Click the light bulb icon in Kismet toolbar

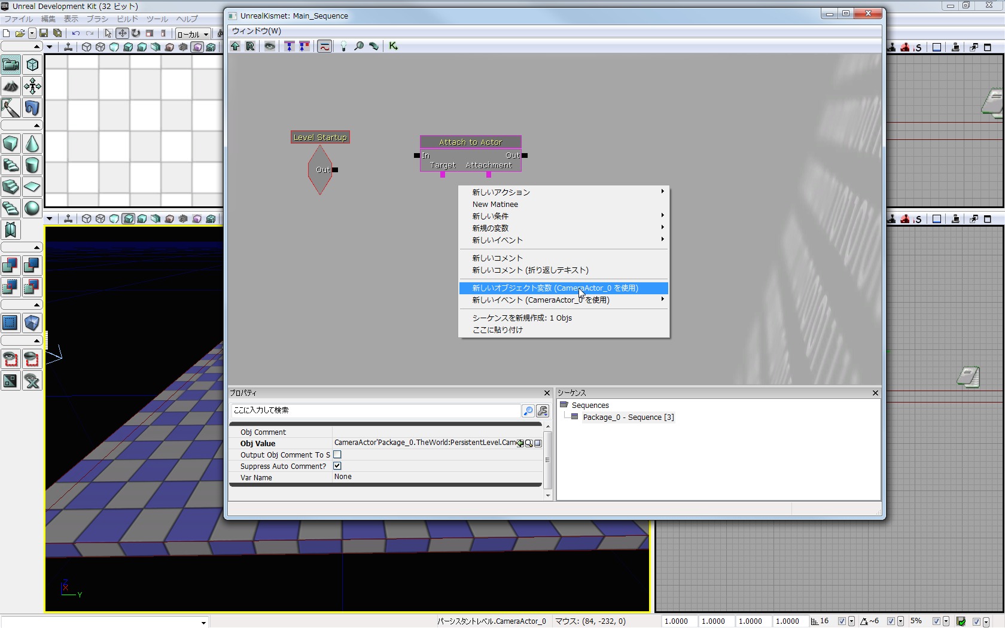point(343,46)
